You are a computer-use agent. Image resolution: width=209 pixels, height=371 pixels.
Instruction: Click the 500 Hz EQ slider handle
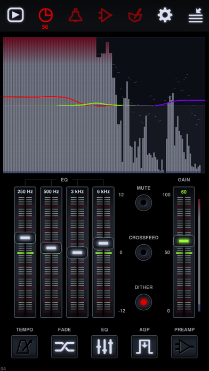(x=51, y=248)
